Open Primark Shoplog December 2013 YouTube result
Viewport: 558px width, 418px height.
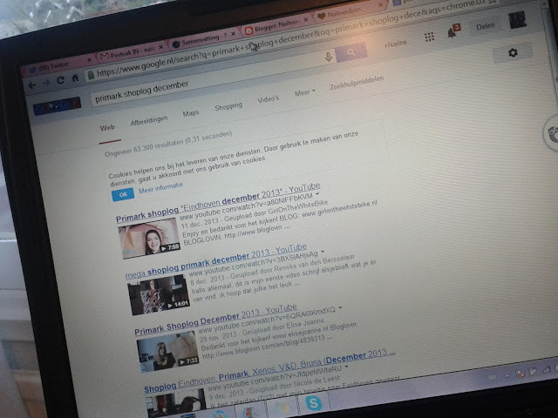[x=215, y=320]
